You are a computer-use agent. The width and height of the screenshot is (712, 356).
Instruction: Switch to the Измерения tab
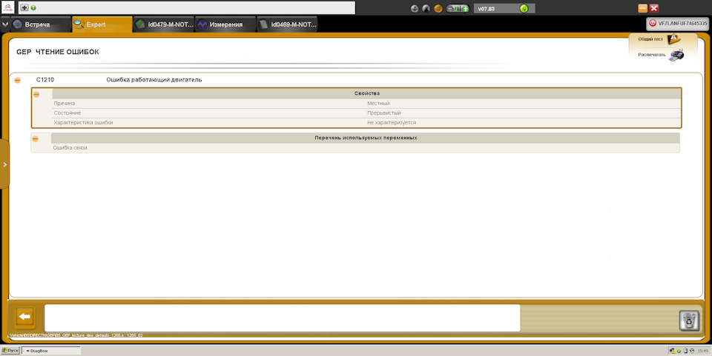225,24
